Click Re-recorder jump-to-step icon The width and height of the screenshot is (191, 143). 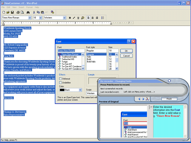click(x=147, y=99)
